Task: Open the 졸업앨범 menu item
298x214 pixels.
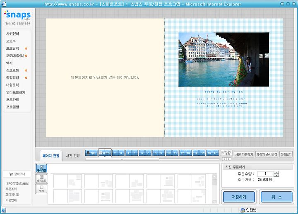Action: coord(12,77)
